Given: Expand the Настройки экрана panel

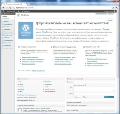Looking at the screenshot, I should click(101, 14).
